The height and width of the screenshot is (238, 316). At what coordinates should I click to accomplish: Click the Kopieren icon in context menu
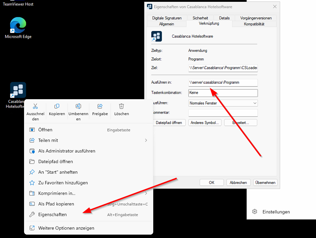click(x=57, y=106)
